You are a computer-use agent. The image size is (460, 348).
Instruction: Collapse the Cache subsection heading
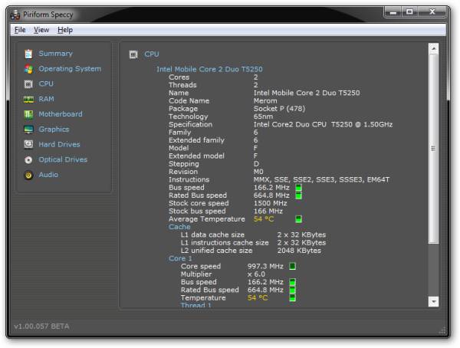click(179, 227)
